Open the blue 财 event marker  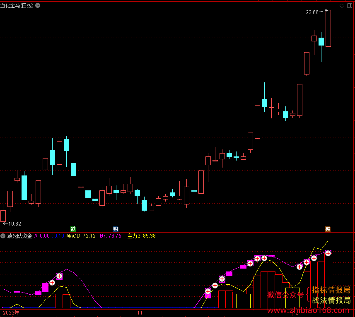pyautogui.click(x=116, y=229)
